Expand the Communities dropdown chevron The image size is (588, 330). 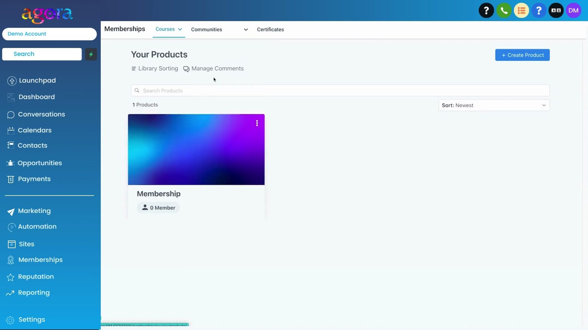246,30
